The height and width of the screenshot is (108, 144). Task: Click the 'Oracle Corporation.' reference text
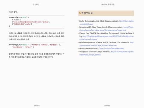87,42
